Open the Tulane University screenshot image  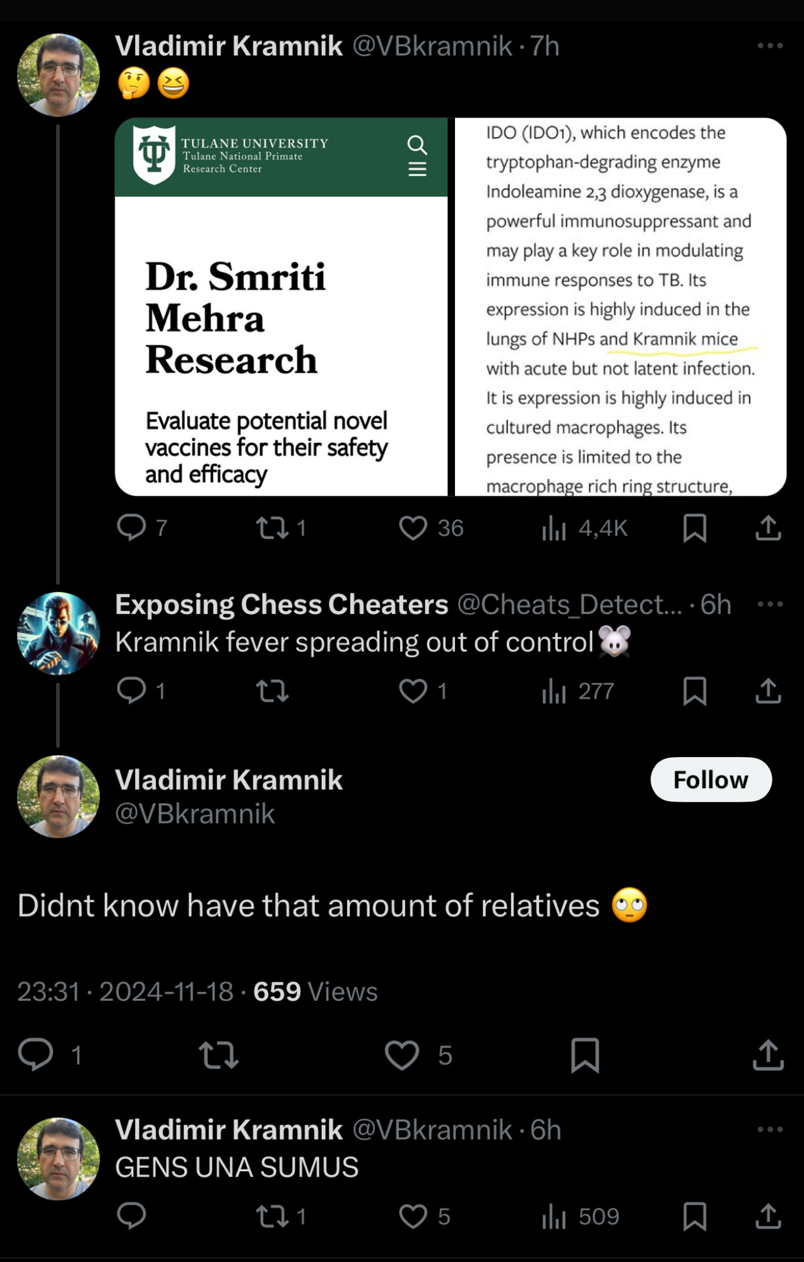click(281, 307)
